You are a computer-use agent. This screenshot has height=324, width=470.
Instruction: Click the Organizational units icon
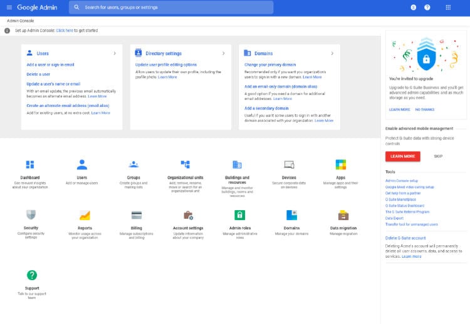click(x=185, y=165)
